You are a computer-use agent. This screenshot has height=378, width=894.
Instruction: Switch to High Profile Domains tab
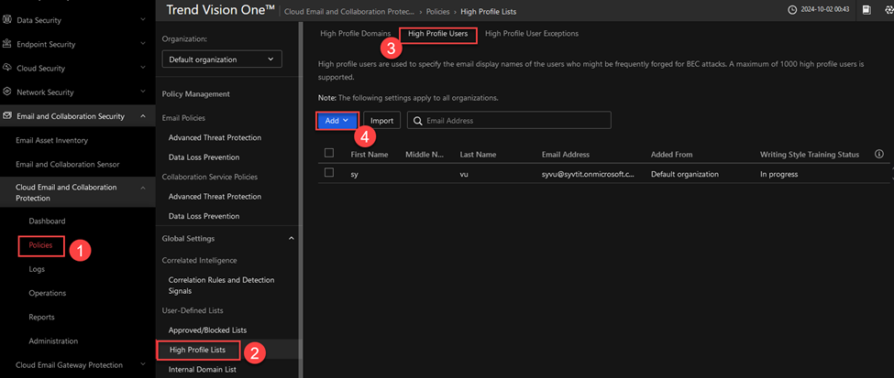pyautogui.click(x=355, y=34)
